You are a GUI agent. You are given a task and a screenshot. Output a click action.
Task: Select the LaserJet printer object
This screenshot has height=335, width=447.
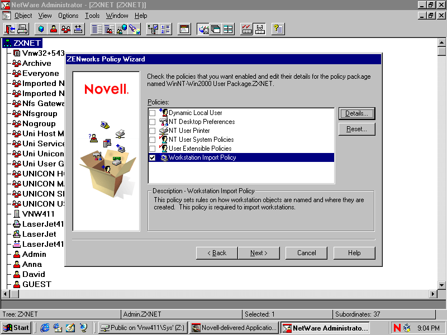pos(39,234)
